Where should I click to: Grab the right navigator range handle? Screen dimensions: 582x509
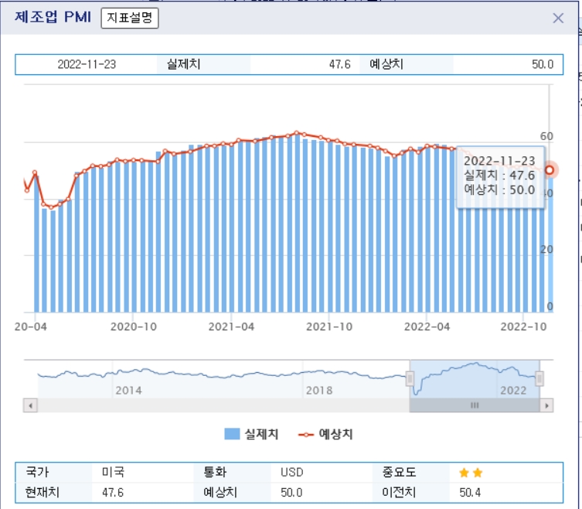pos(539,378)
